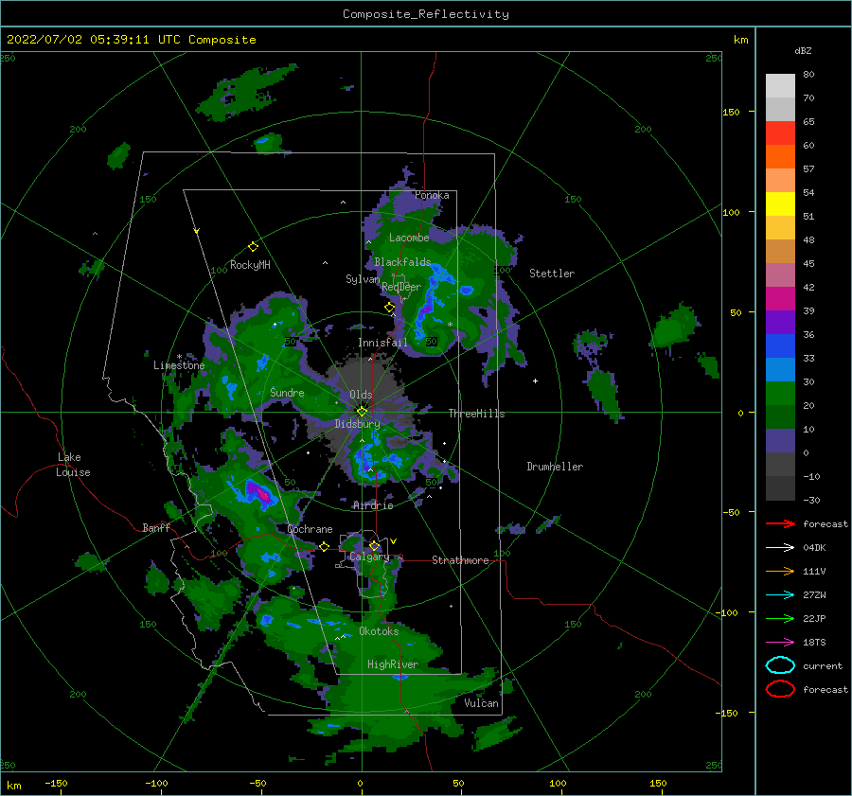852x796 pixels.
Task: Click the 04DK legend text
Action: coord(814,547)
